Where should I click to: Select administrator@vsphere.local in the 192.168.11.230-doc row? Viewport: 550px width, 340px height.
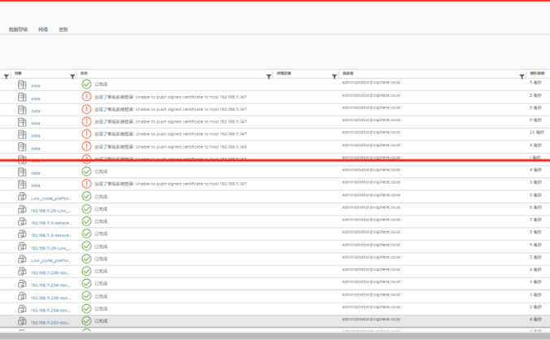tap(371, 320)
